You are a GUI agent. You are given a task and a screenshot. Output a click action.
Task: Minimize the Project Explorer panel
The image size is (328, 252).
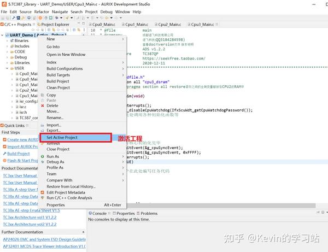[x=79, y=23]
